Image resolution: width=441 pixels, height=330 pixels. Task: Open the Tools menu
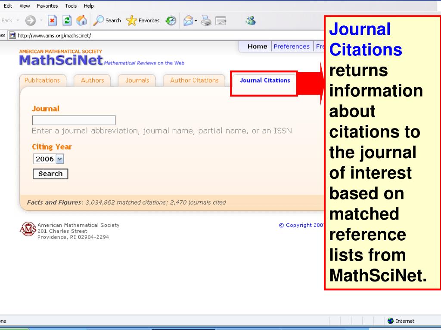click(x=71, y=6)
